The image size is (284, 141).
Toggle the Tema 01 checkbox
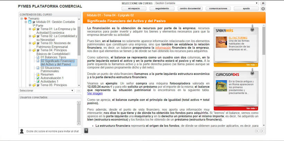[x=38, y=29]
